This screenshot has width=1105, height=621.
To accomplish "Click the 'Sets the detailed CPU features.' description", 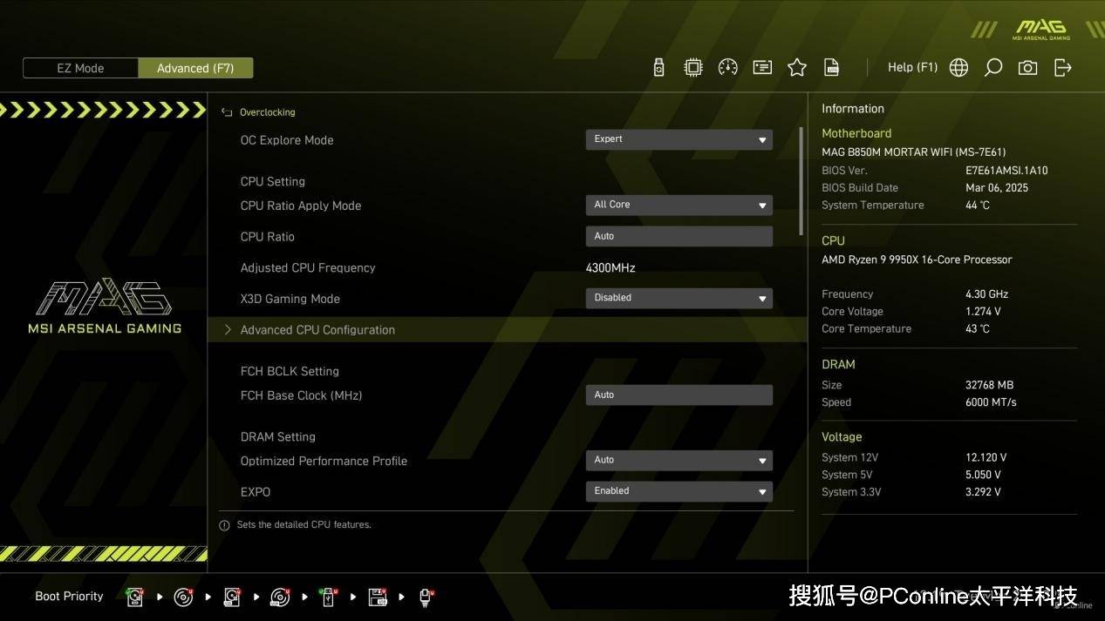I will 304,525.
